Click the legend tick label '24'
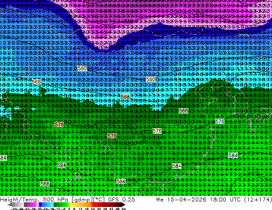Image resolution: width=272 pixels, height=210 pixels. (93, 209)
